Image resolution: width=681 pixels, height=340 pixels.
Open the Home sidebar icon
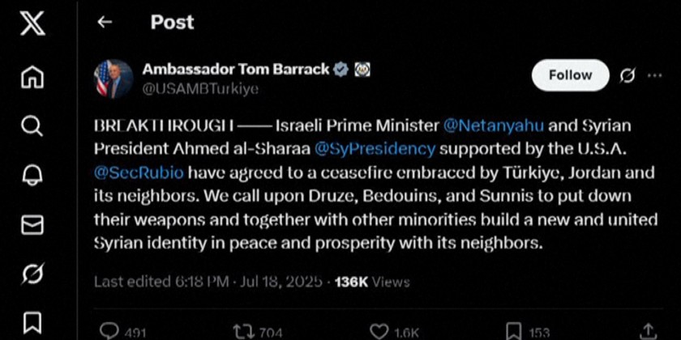pos(32,77)
